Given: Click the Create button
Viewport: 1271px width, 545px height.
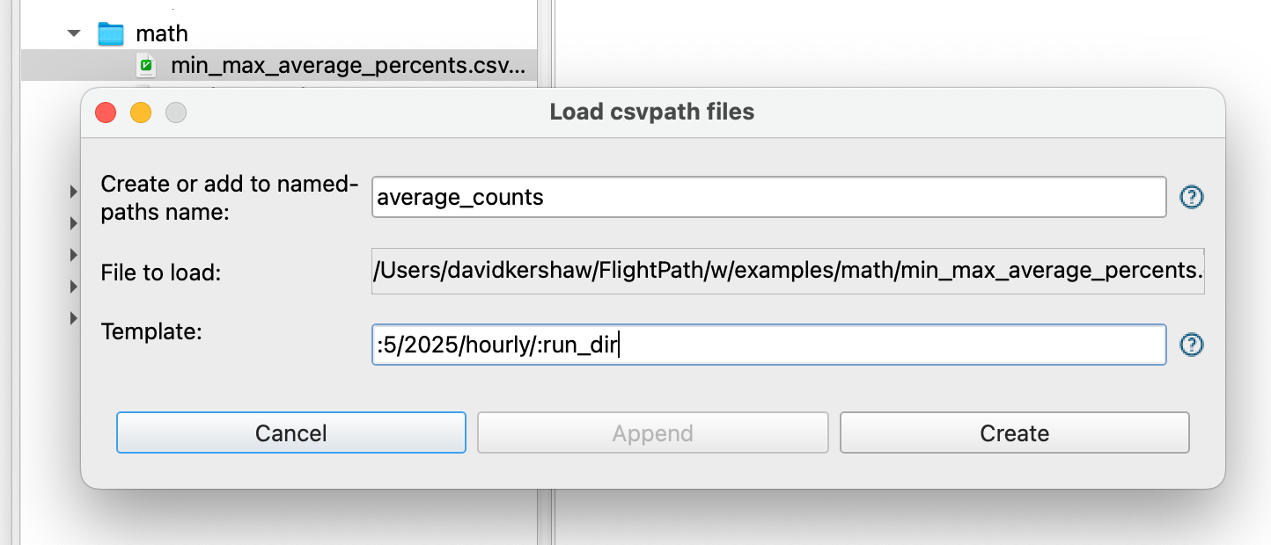Looking at the screenshot, I should click(x=1015, y=433).
